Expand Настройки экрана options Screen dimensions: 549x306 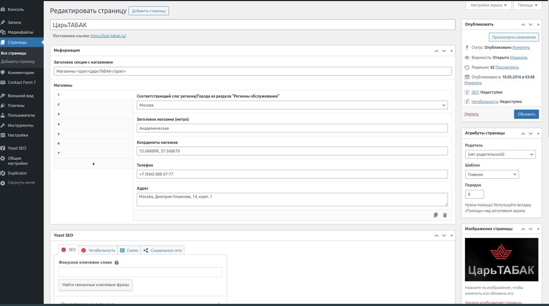click(x=488, y=5)
